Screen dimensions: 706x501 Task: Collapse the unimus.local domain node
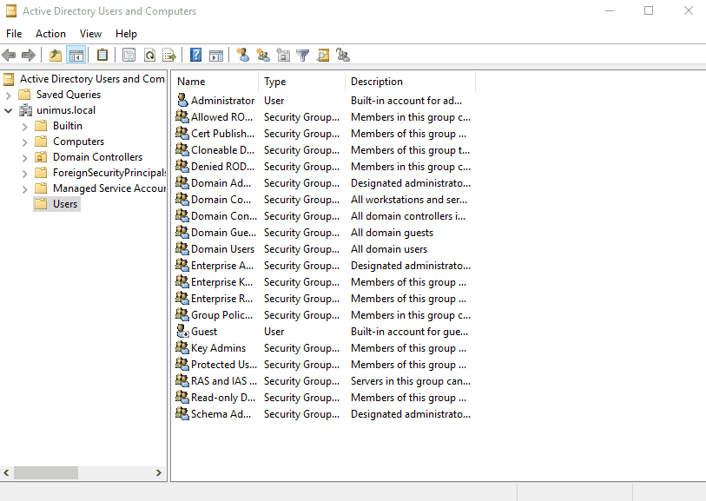click(8, 111)
